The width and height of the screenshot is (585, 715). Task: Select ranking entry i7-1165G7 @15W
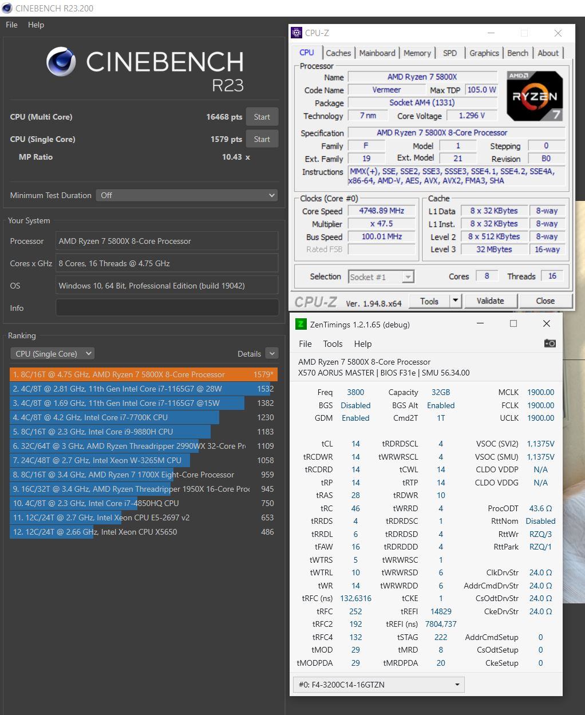coord(144,403)
